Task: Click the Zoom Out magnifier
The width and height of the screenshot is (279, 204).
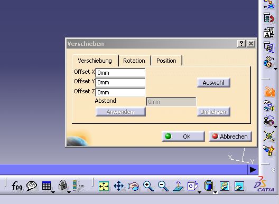Action: click(163, 186)
